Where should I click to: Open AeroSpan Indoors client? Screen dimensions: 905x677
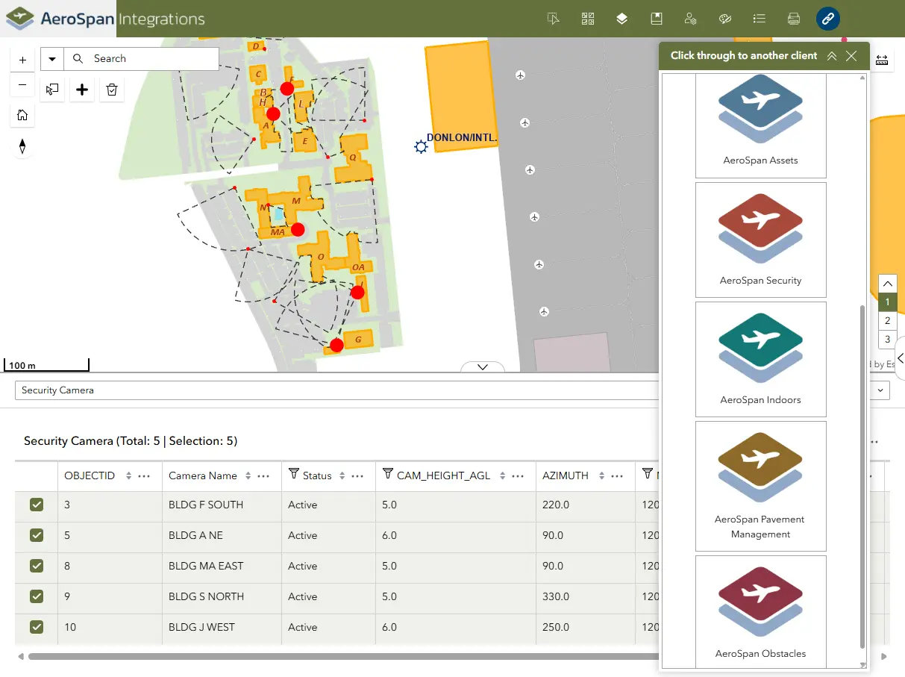click(x=761, y=359)
